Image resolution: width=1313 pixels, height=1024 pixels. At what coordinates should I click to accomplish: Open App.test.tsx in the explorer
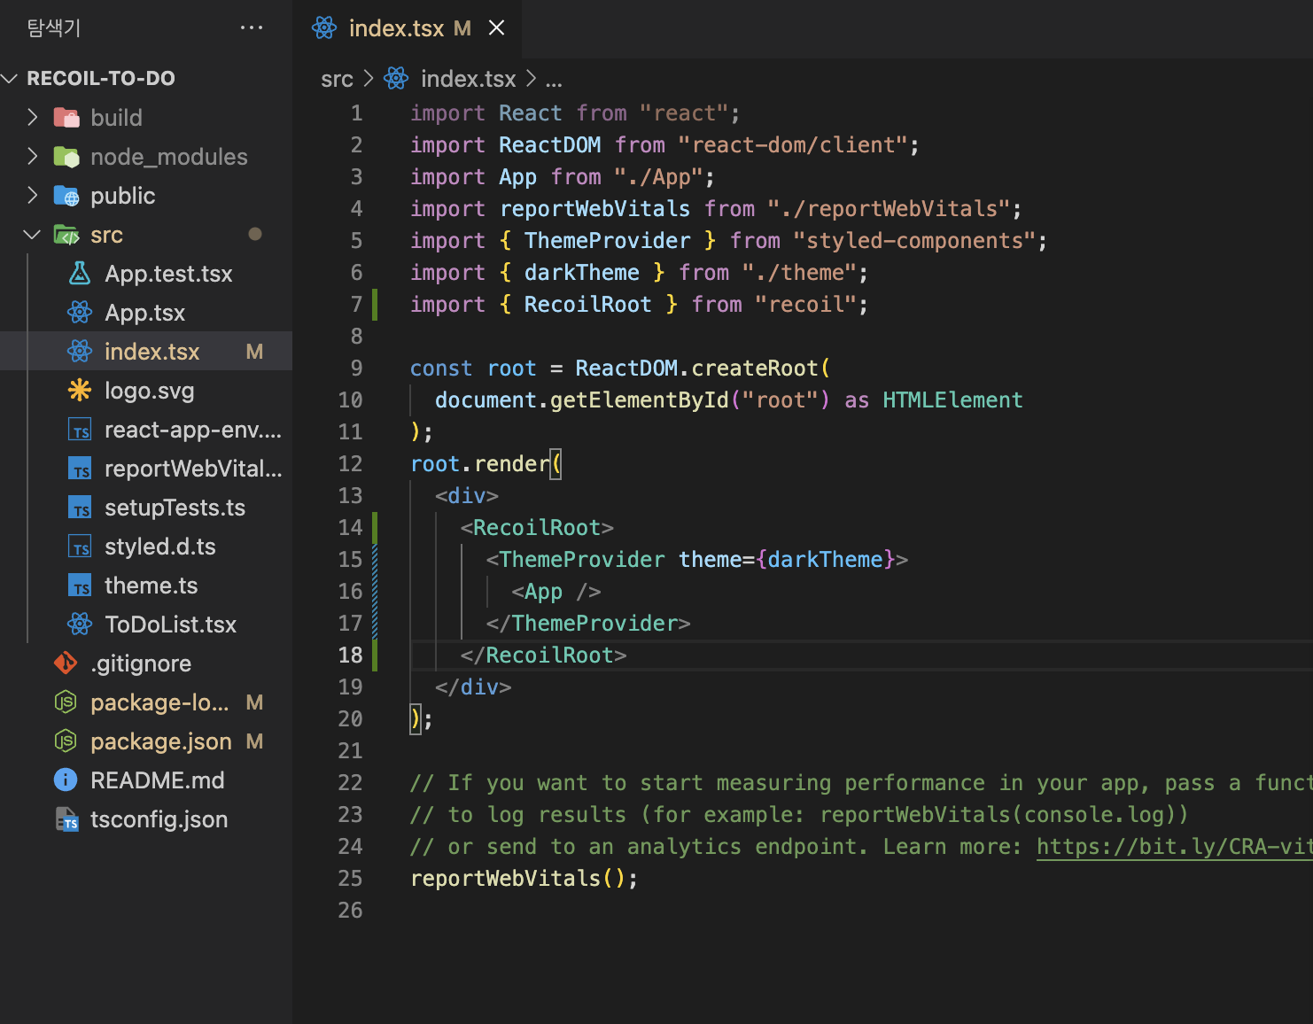(168, 274)
